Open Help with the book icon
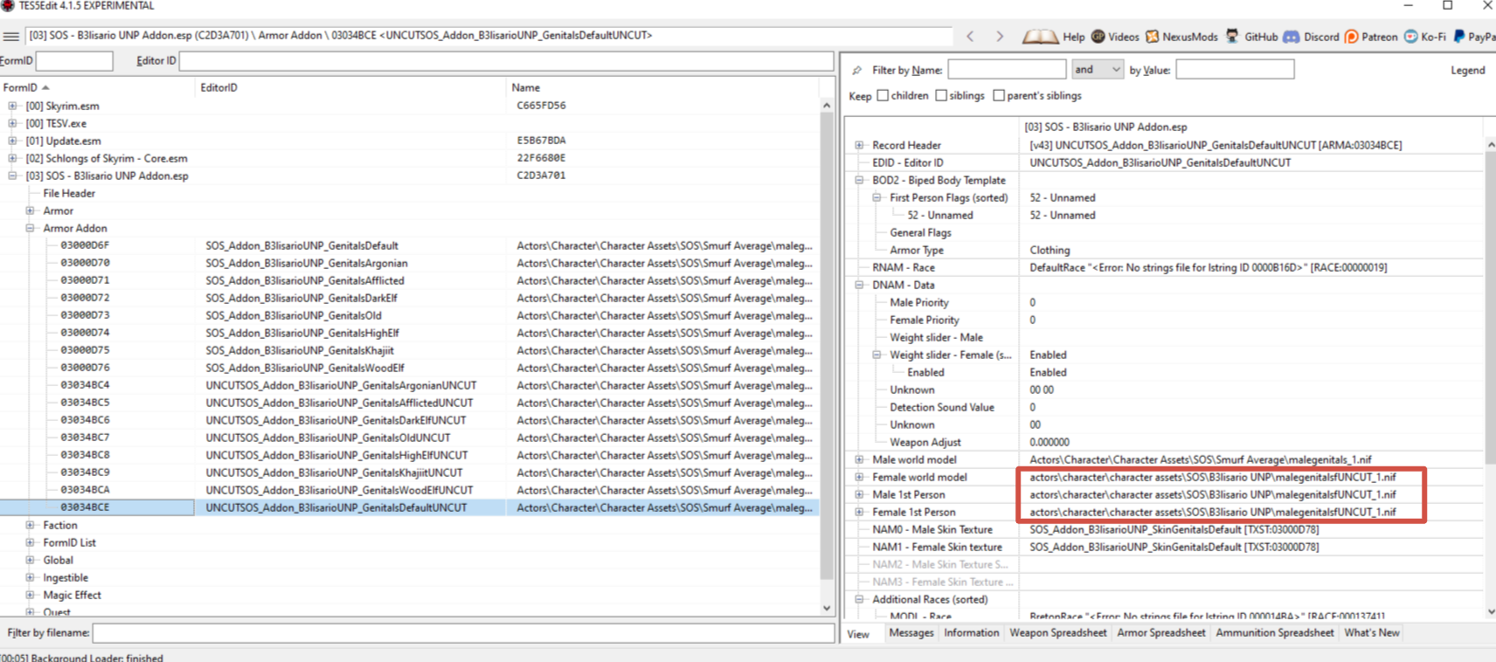The height and width of the screenshot is (662, 1496). coord(1040,37)
